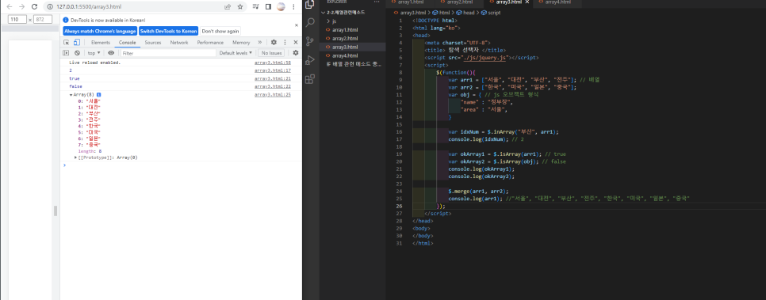Open the Run and Debug view icon
The image size is (766, 300).
pos(310,60)
